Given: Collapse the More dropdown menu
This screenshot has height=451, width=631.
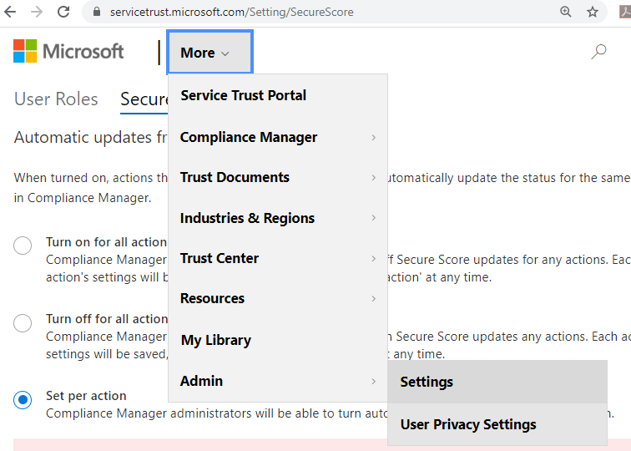Looking at the screenshot, I should [209, 53].
